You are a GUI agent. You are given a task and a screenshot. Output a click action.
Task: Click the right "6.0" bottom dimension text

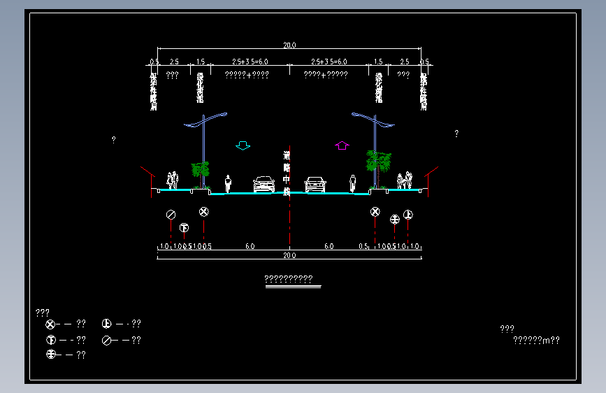(x=329, y=246)
